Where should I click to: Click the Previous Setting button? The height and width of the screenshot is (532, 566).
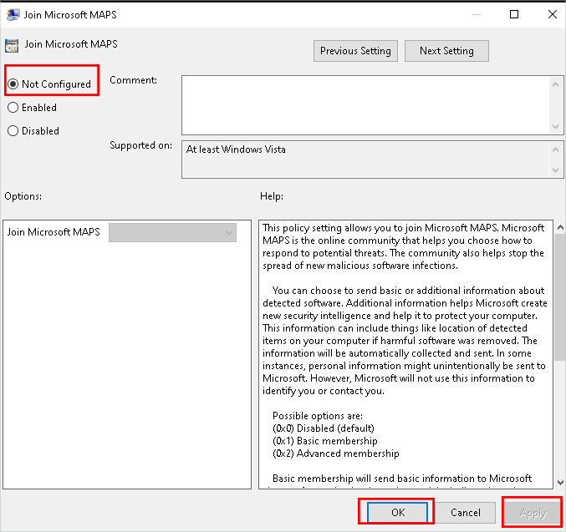355,51
